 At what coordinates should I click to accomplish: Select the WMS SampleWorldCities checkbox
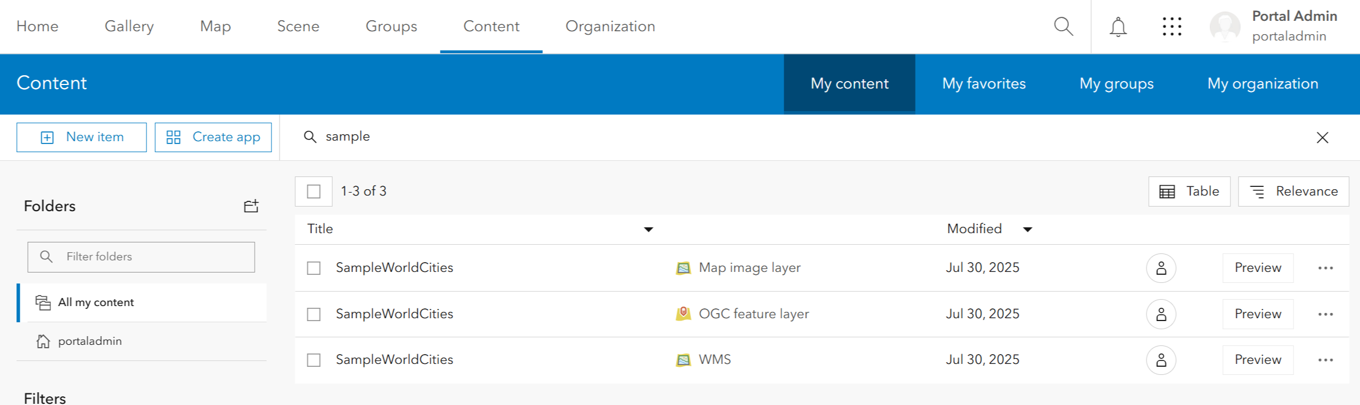(314, 360)
